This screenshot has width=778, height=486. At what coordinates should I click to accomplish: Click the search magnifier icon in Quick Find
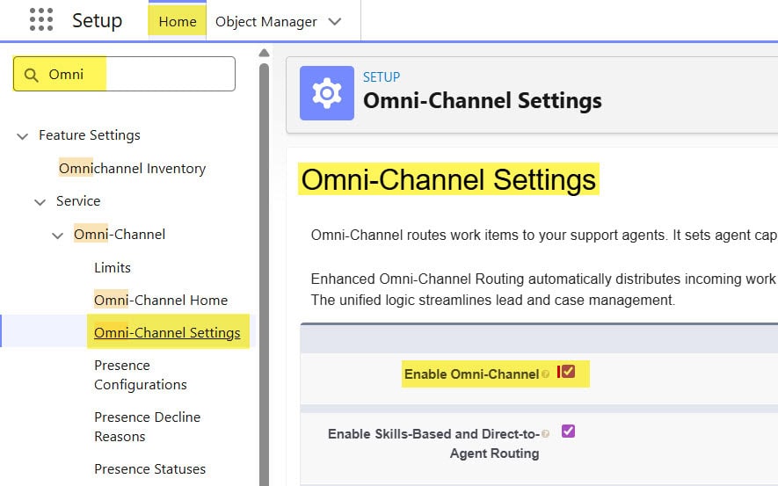pyautogui.click(x=32, y=75)
